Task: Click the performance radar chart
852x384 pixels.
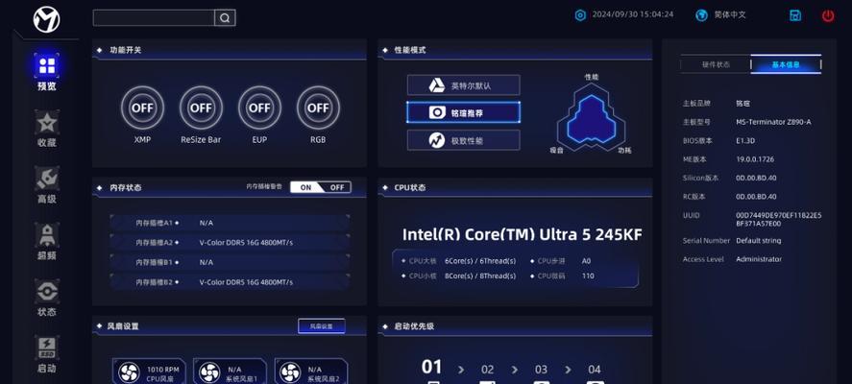Action: [592, 119]
